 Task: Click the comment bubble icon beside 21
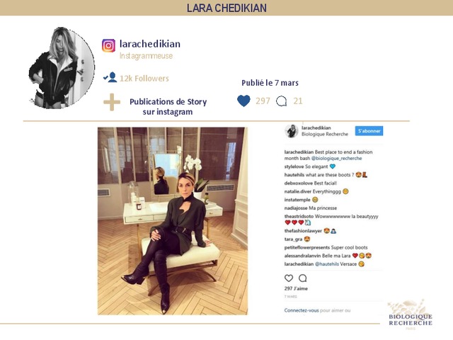[282, 101]
